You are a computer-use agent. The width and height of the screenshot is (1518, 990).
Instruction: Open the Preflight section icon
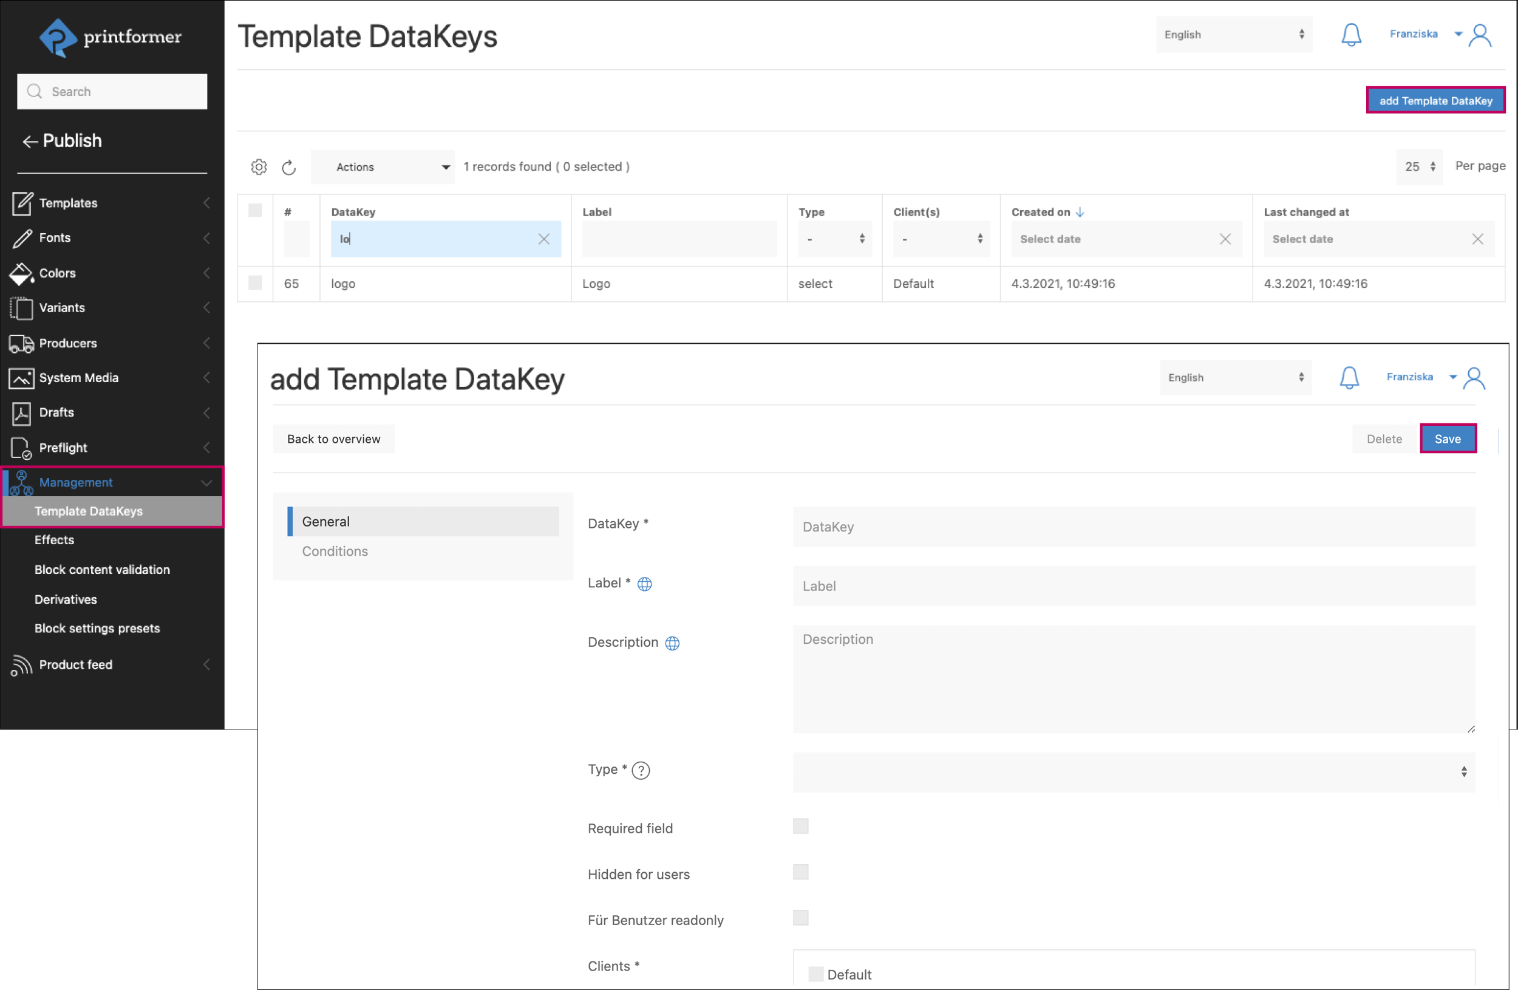22,447
